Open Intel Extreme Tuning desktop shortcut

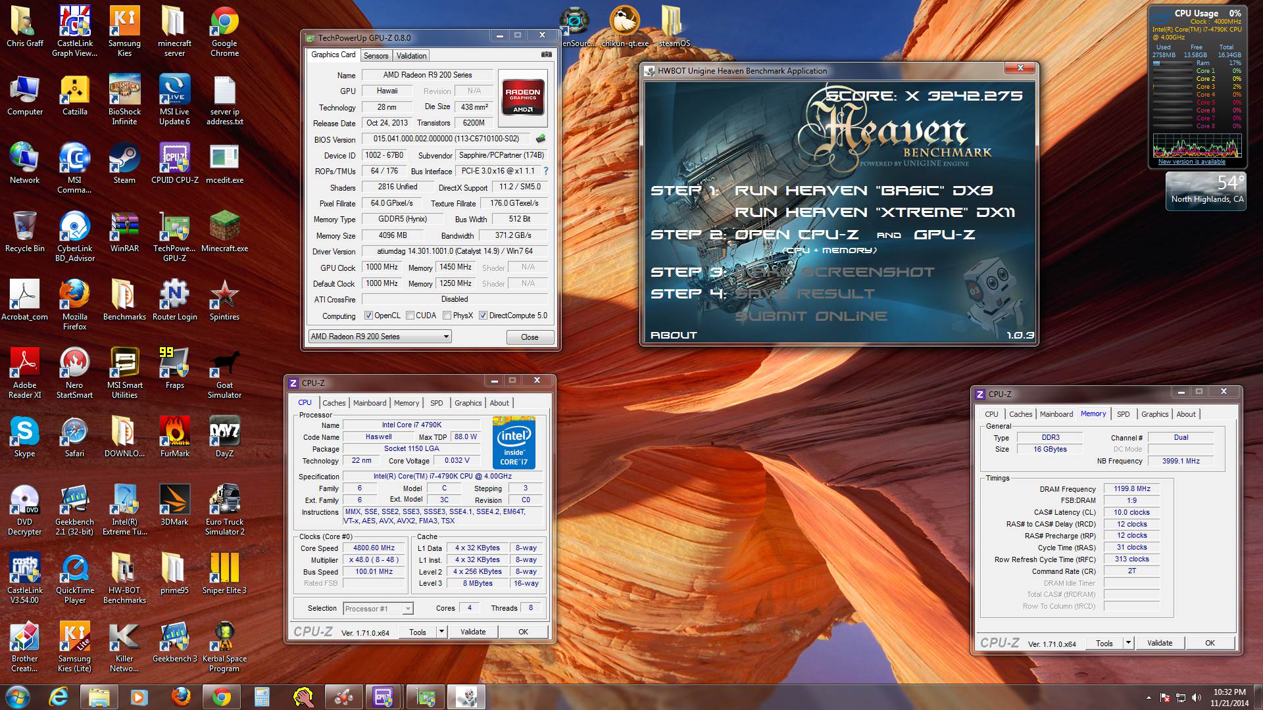point(124,510)
